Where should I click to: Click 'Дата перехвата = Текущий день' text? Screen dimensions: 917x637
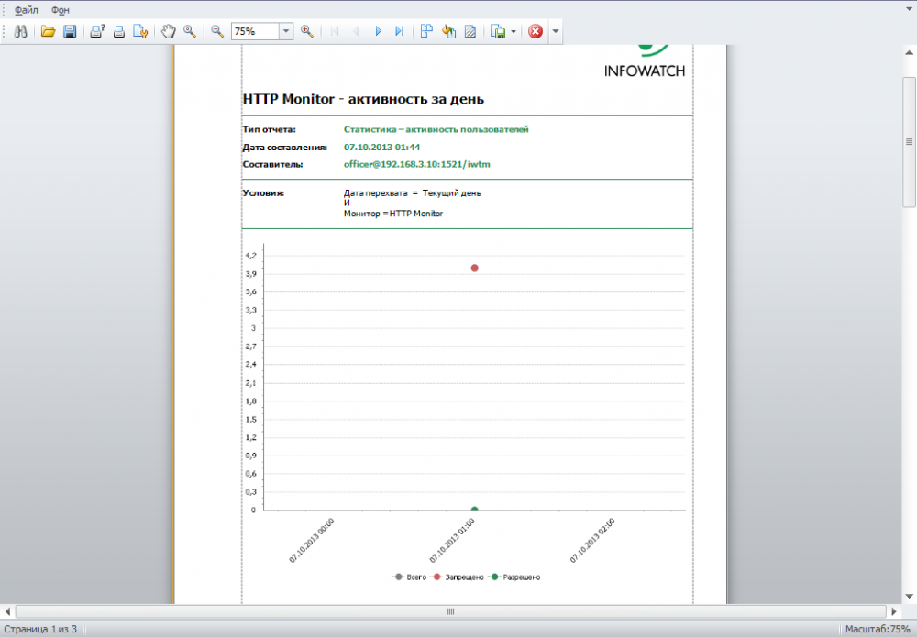click(x=412, y=192)
